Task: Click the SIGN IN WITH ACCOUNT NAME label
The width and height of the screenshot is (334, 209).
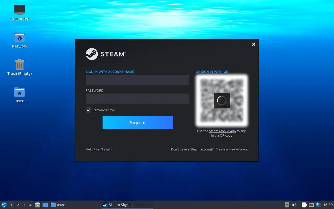Action: point(110,72)
